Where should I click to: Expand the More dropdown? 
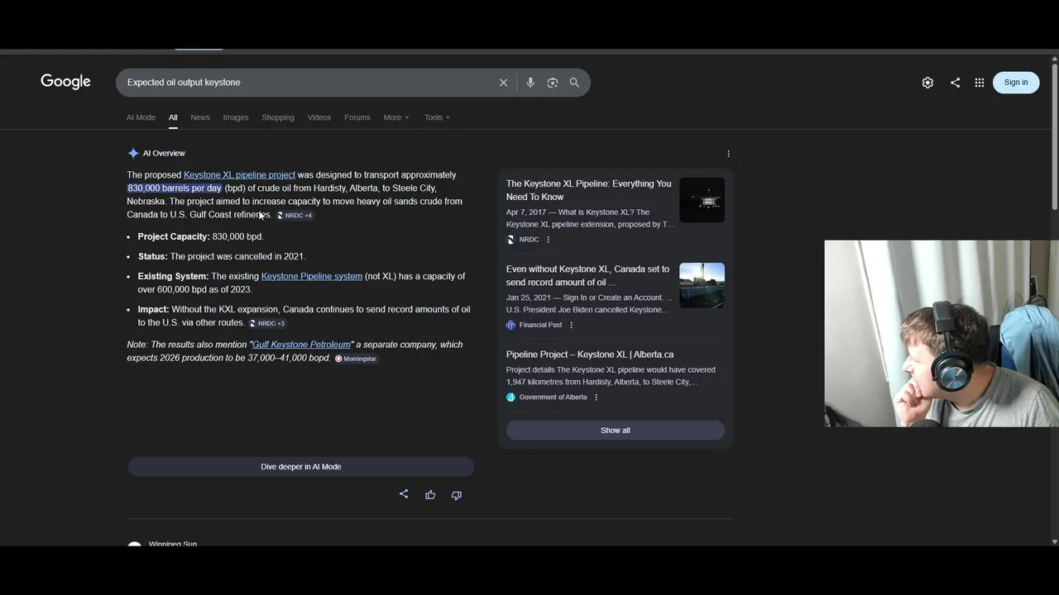click(396, 117)
